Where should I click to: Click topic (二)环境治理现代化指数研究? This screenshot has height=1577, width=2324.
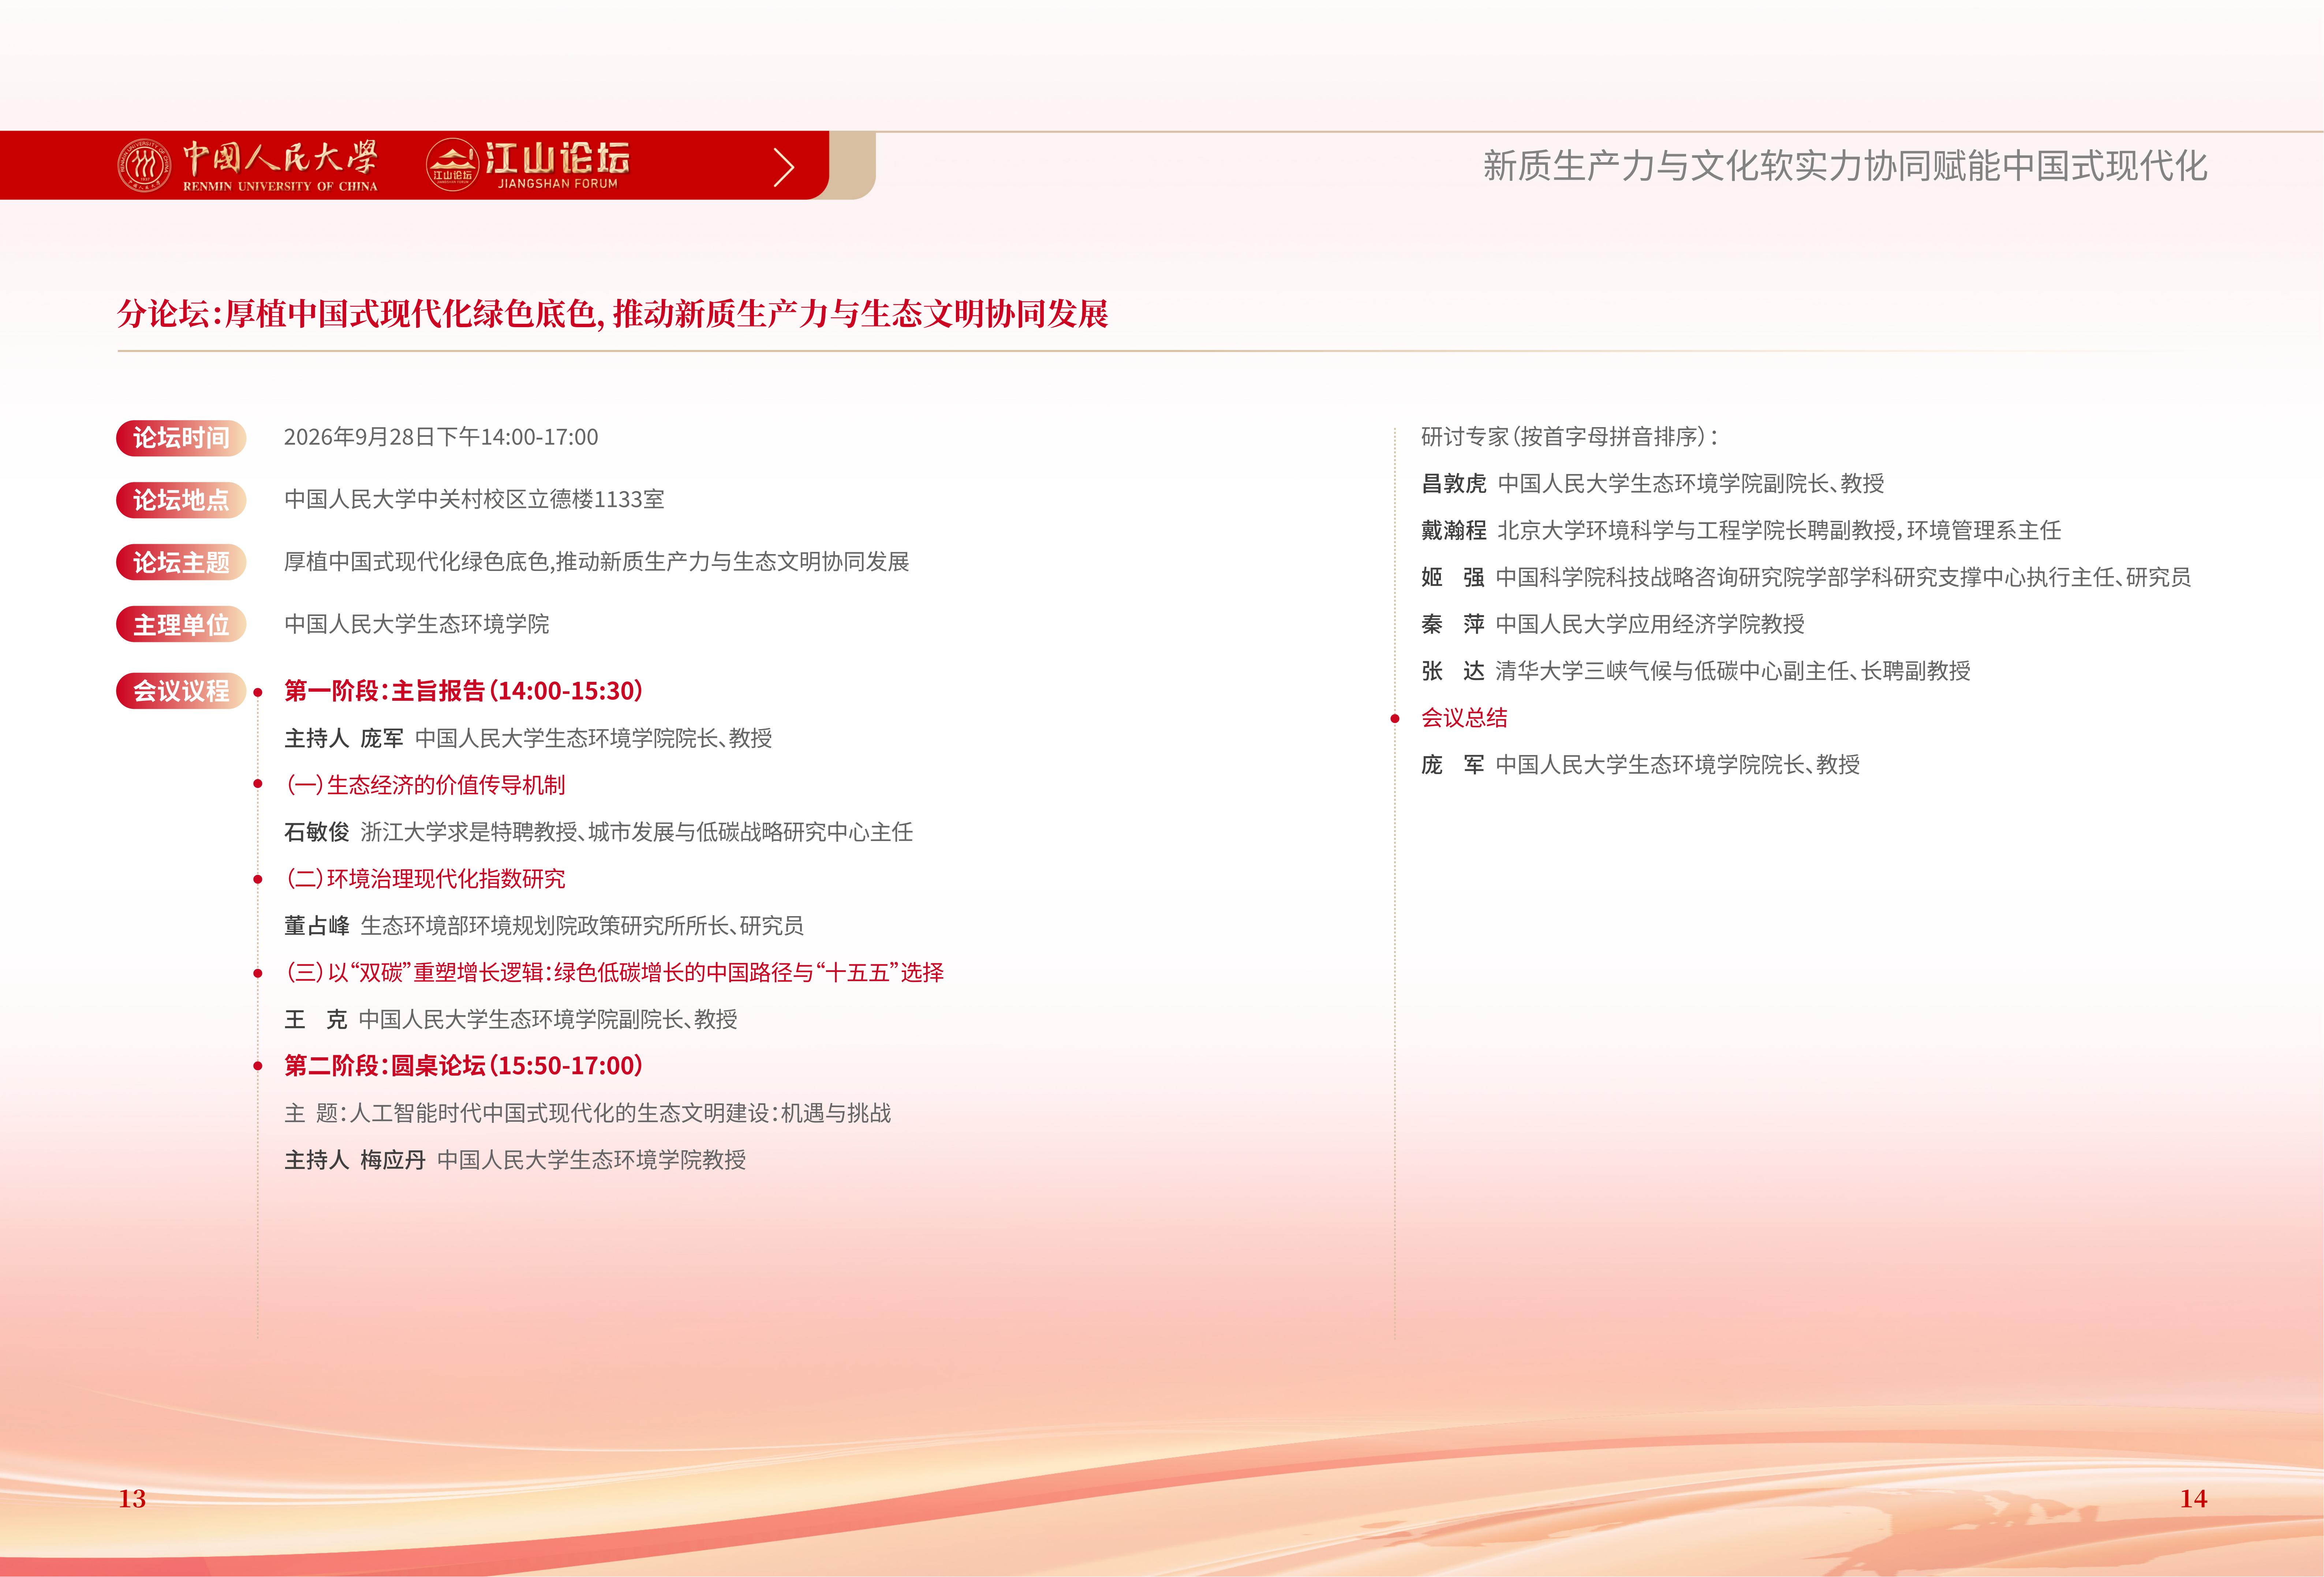[426, 879]
